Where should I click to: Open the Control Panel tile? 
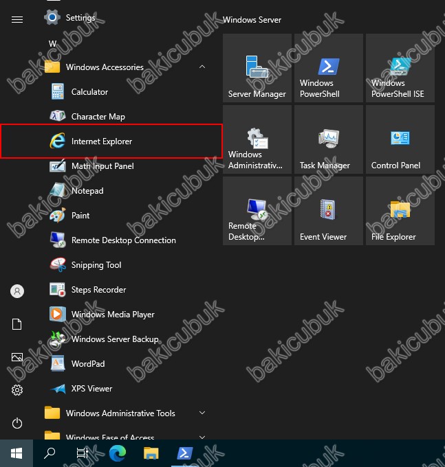(400, 139)
